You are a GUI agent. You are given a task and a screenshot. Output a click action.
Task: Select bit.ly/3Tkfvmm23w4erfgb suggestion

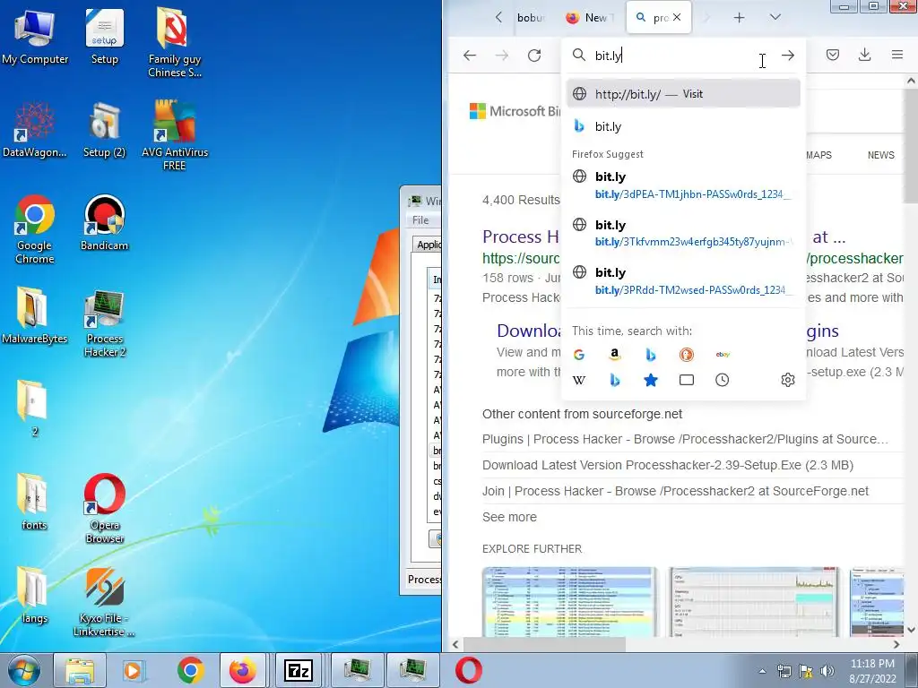683,233
